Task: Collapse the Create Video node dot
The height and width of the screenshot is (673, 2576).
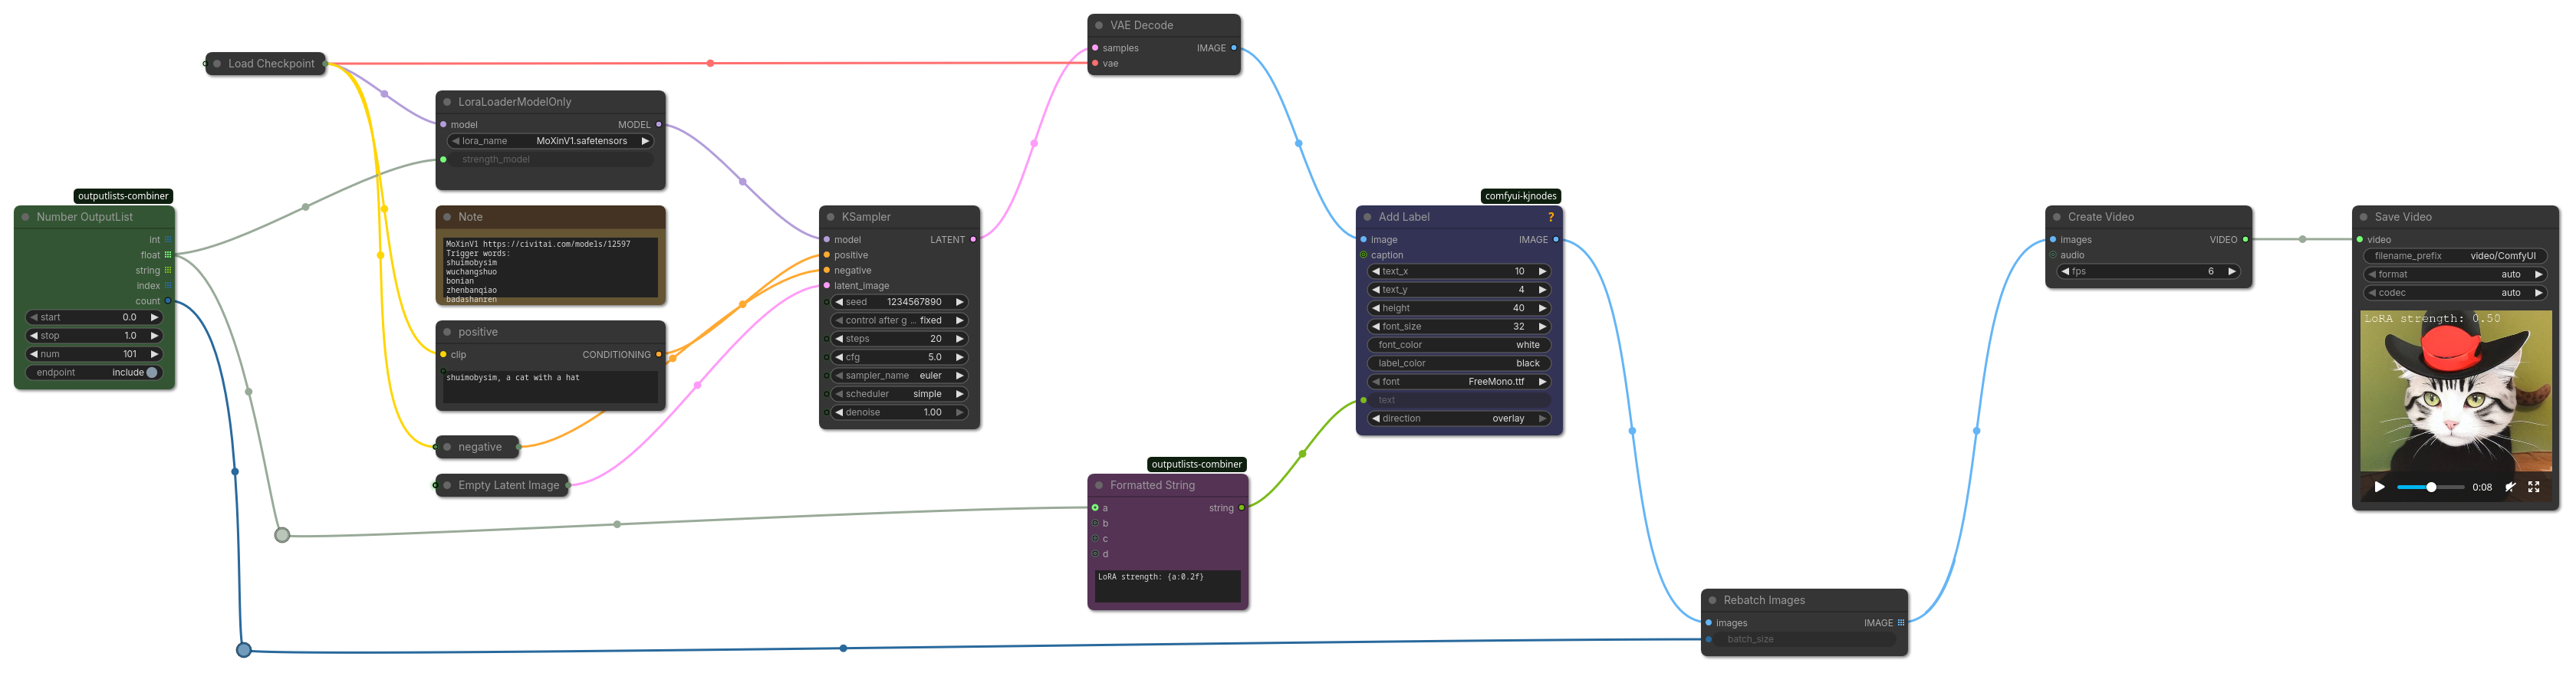Action: coord(2057,217)
